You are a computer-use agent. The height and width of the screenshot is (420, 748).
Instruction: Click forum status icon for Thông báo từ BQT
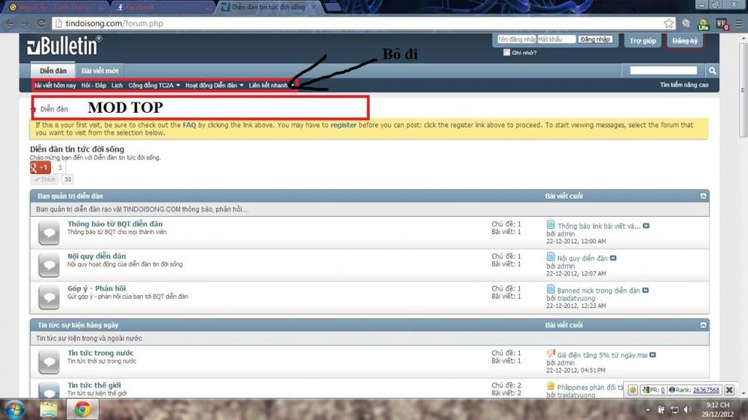tap(49, 233)
